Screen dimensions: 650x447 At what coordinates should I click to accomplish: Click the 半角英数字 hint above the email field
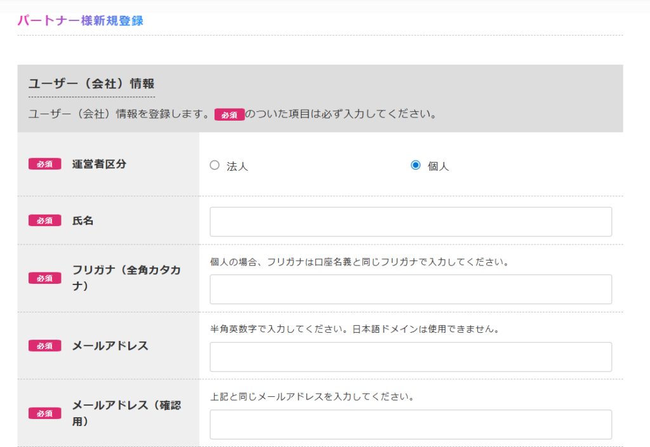coord(356,330)
